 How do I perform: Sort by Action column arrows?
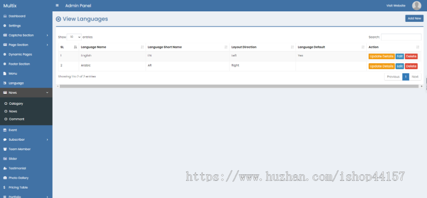pyautogui.click(x=418, y=47)
